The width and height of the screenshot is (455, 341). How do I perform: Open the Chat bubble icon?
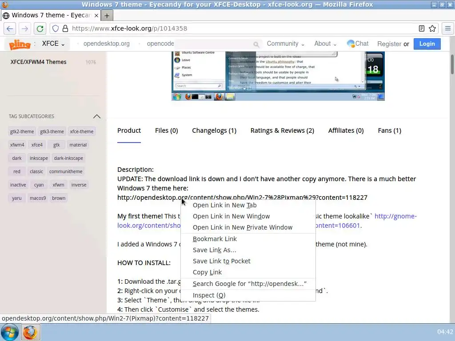(x=351, y=44)
